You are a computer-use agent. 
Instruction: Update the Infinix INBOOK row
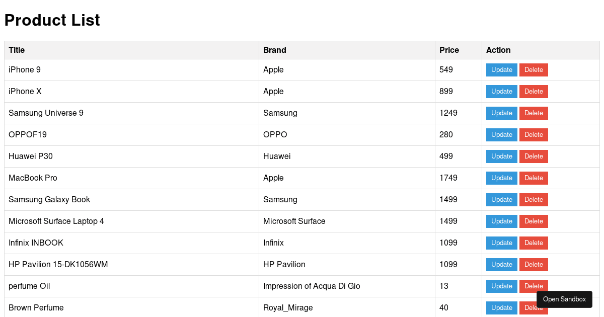click(501, 243)
